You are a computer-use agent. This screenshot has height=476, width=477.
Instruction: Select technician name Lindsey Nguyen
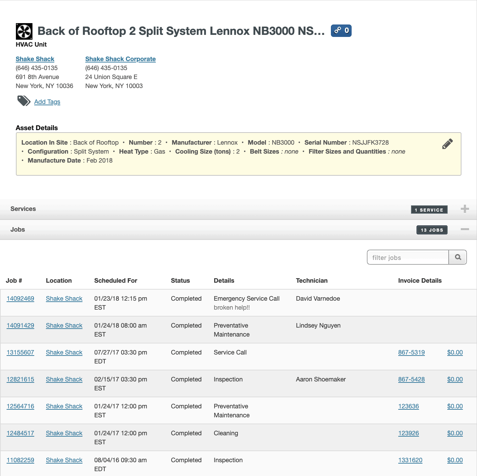click(x=318, y=326)
